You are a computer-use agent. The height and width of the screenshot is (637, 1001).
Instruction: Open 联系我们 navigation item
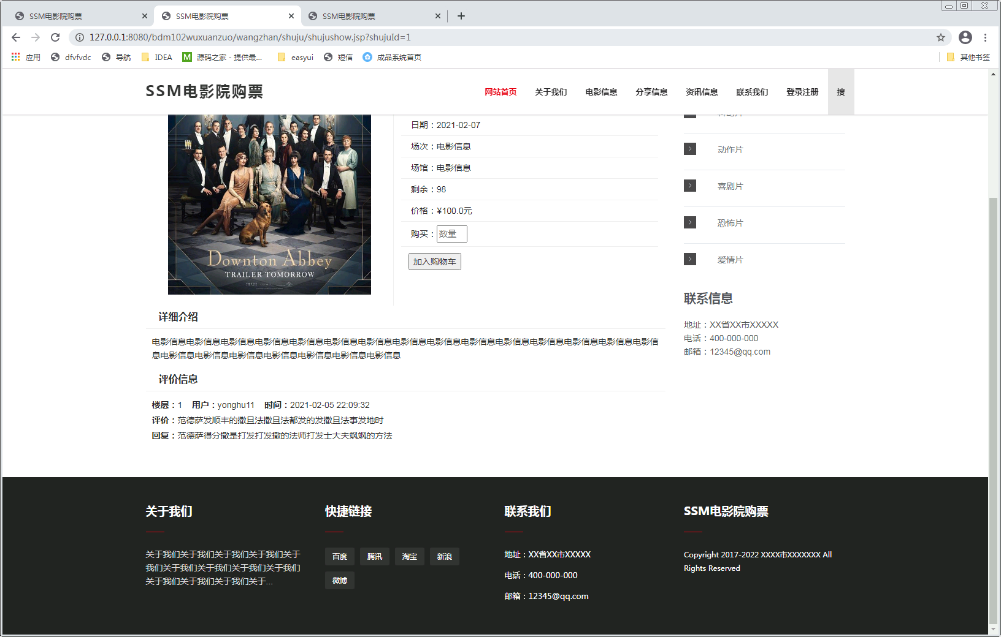(752, 92)
